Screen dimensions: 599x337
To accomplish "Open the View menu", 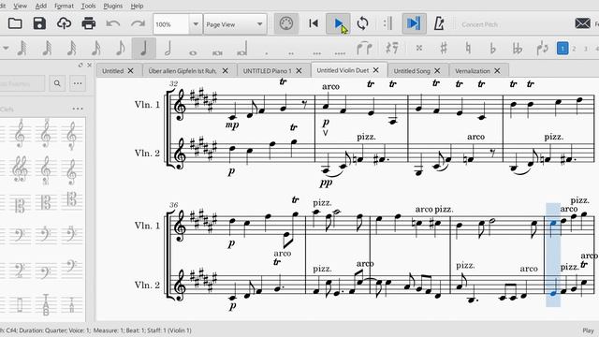I will click(x=21, y=6).
